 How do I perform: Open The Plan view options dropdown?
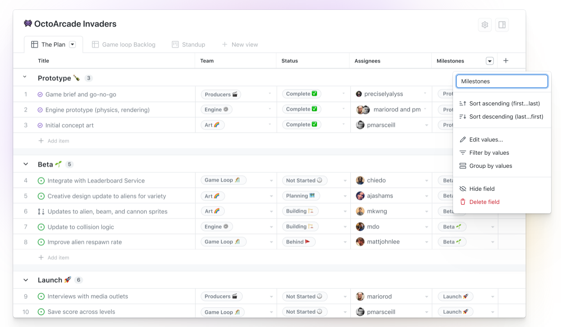72,44
